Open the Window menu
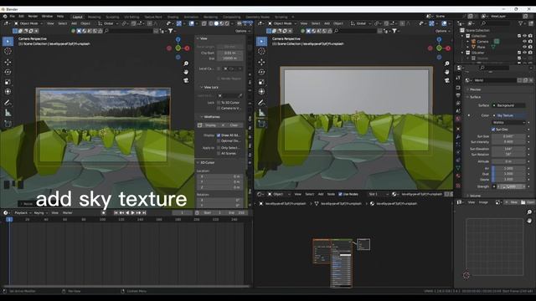 pos(47,17)
